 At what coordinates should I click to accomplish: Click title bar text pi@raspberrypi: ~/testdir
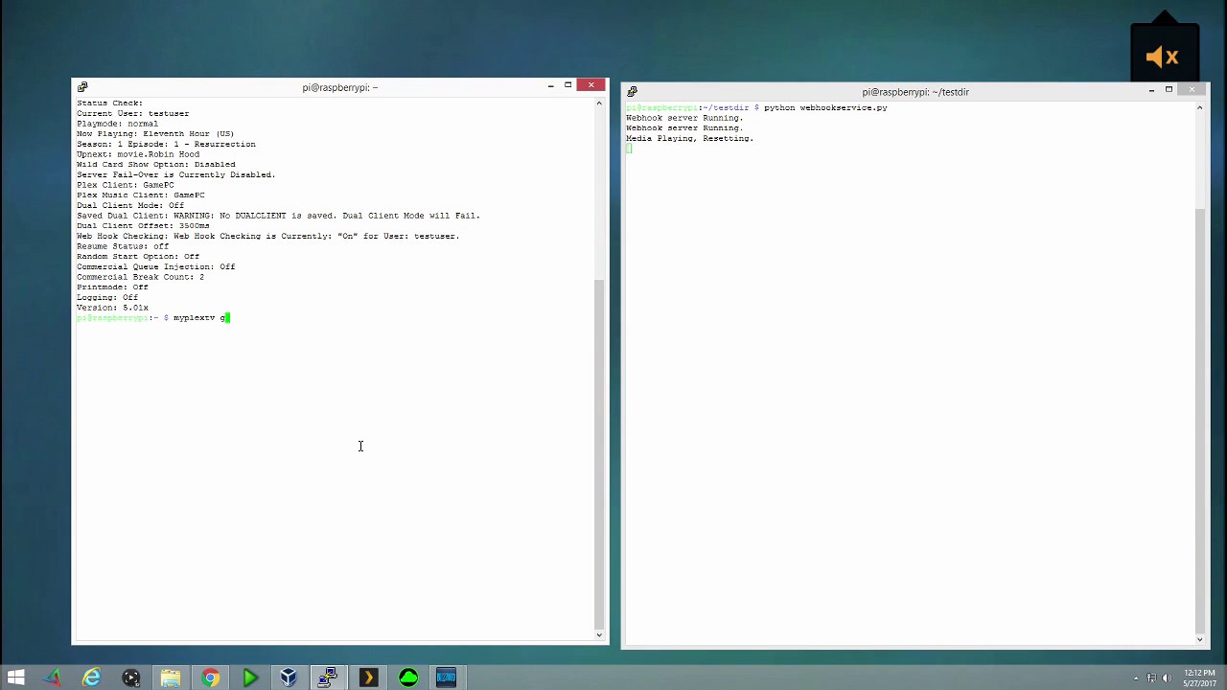point(915,92)
